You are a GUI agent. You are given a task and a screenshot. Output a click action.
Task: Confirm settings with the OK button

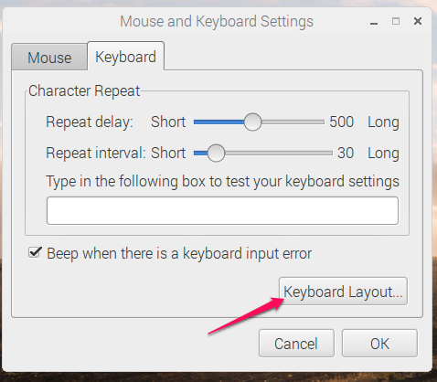pyautogui.click(x=379, y=344)
